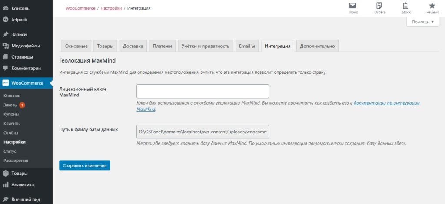Click the WooCommerce breadcrumb link
Image resolution: width=445 pixels, height=204 pixels.
pos(80,8)
